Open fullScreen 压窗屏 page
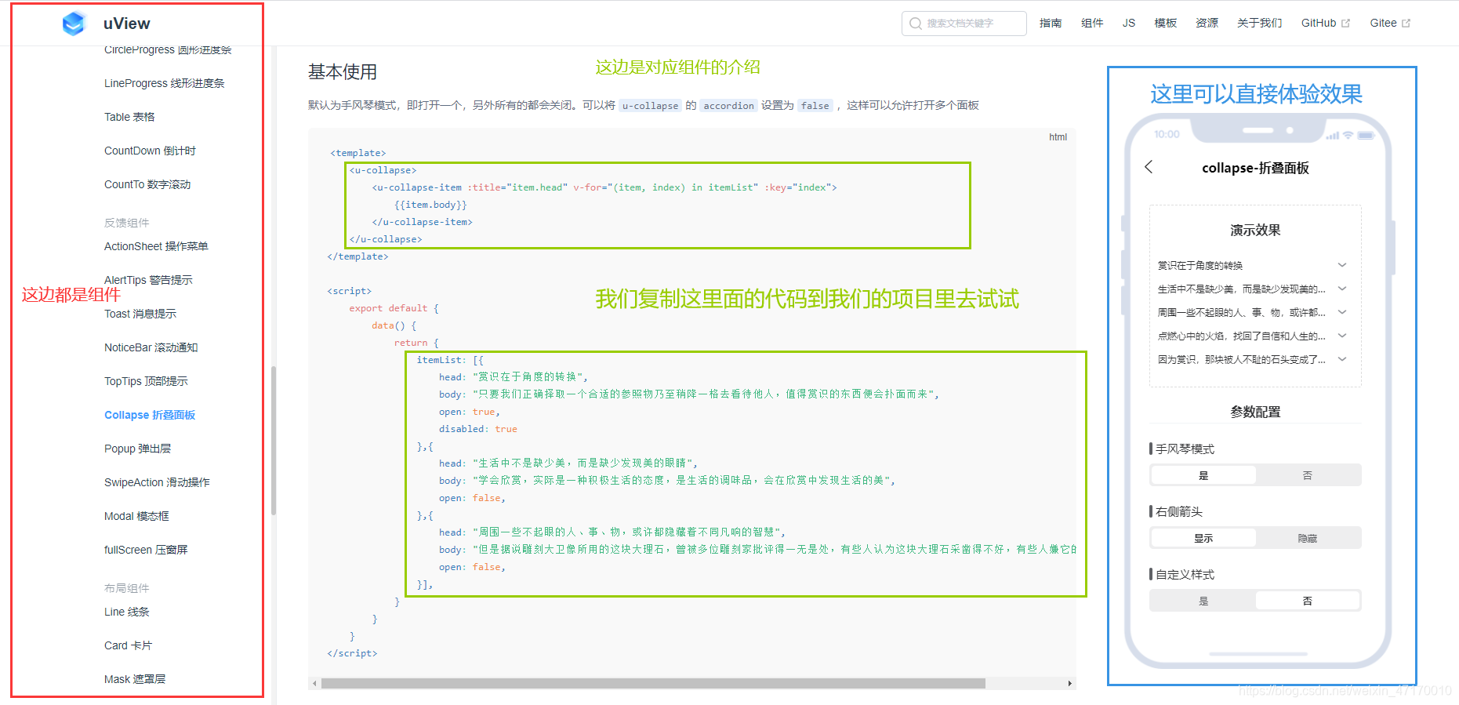The image size is (1459, 705). point(146,550)
